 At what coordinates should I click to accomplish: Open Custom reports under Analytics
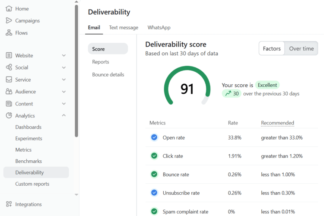point(32,184)
